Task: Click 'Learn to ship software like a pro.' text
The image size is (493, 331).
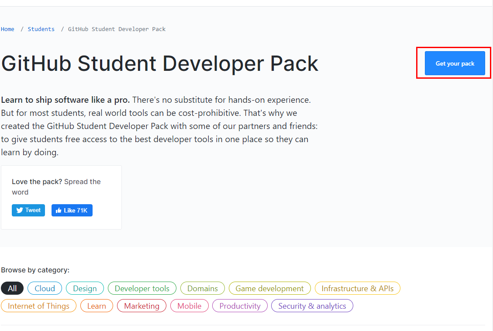Action: [x=66, y=100]
